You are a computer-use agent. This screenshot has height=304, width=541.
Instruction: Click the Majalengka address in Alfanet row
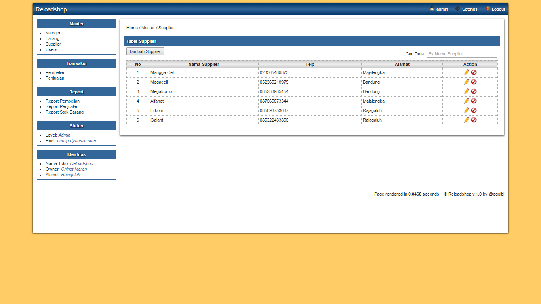coord(373,101)
